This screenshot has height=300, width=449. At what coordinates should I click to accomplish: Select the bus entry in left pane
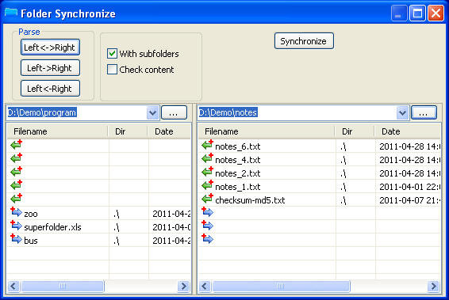[99, 241]
